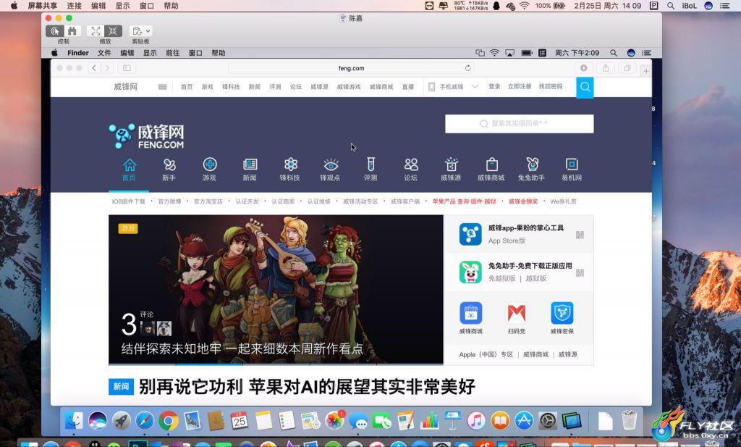741x447 pixels.
Task: Click the 立即注册 register link
Action: tap(520, 86)
